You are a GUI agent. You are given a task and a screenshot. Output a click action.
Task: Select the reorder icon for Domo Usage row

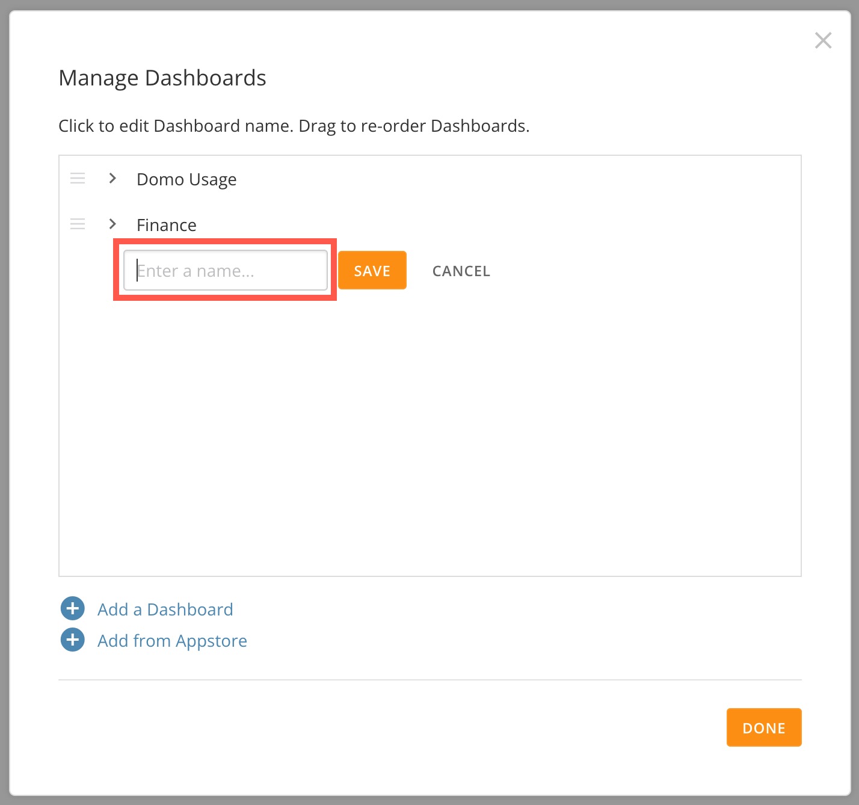click(x=77, y=178)
